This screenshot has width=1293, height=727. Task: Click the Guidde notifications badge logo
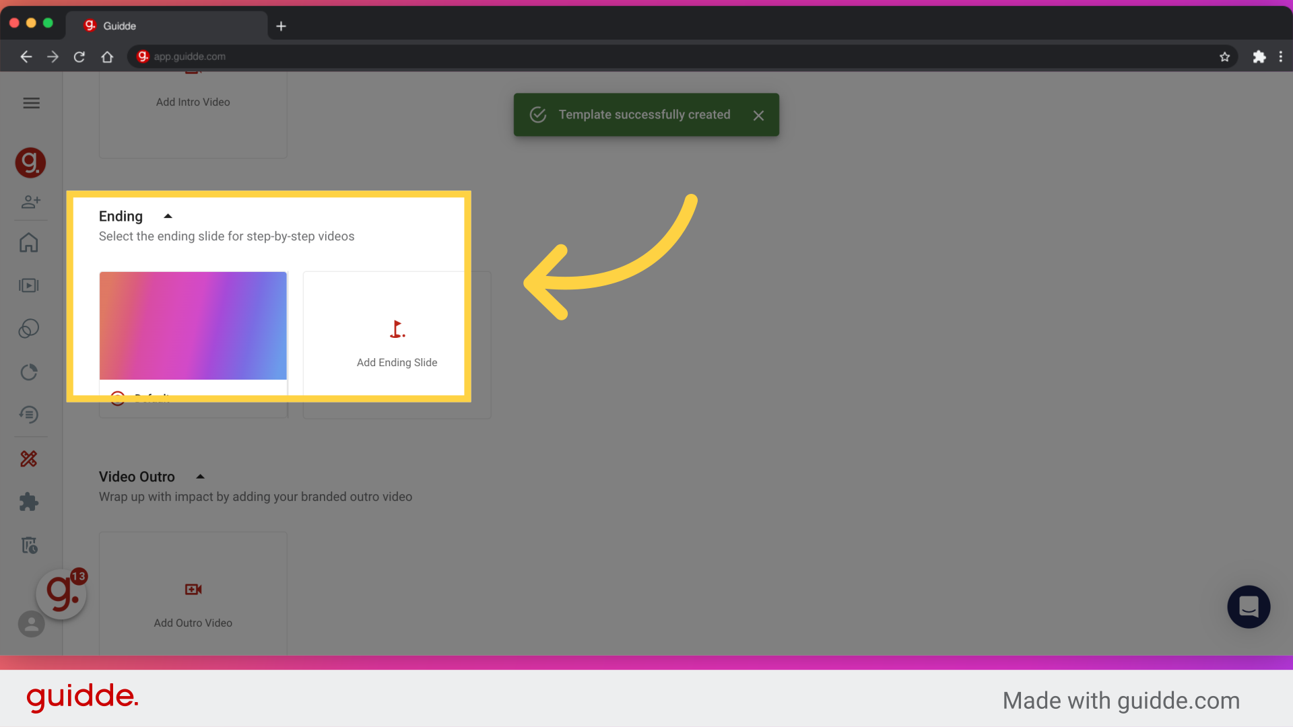point(62,593)
